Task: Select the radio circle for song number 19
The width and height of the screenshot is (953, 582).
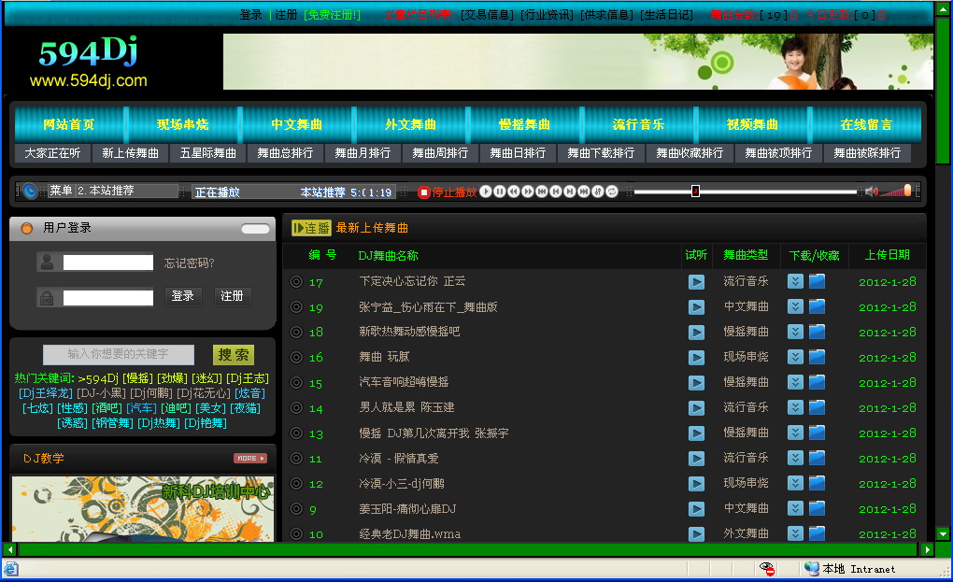Action: [x=296, y=307]
